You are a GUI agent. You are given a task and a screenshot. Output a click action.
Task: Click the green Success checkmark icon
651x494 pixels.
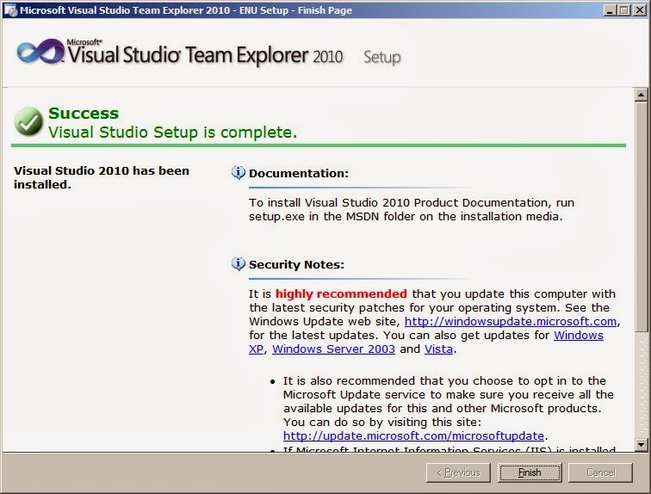(x=28, y=121)
